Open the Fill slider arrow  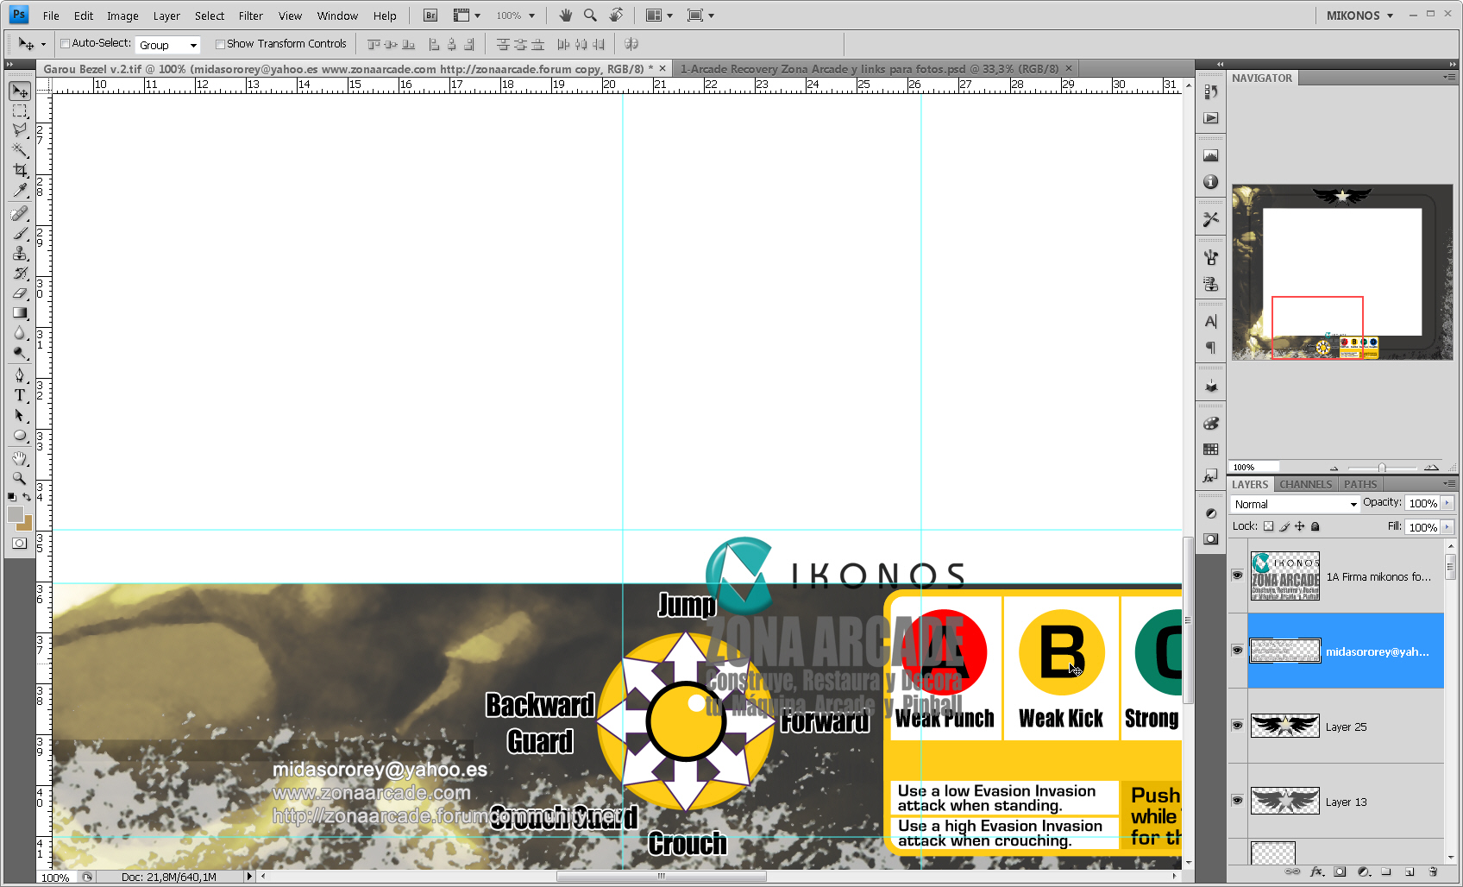1447,527
